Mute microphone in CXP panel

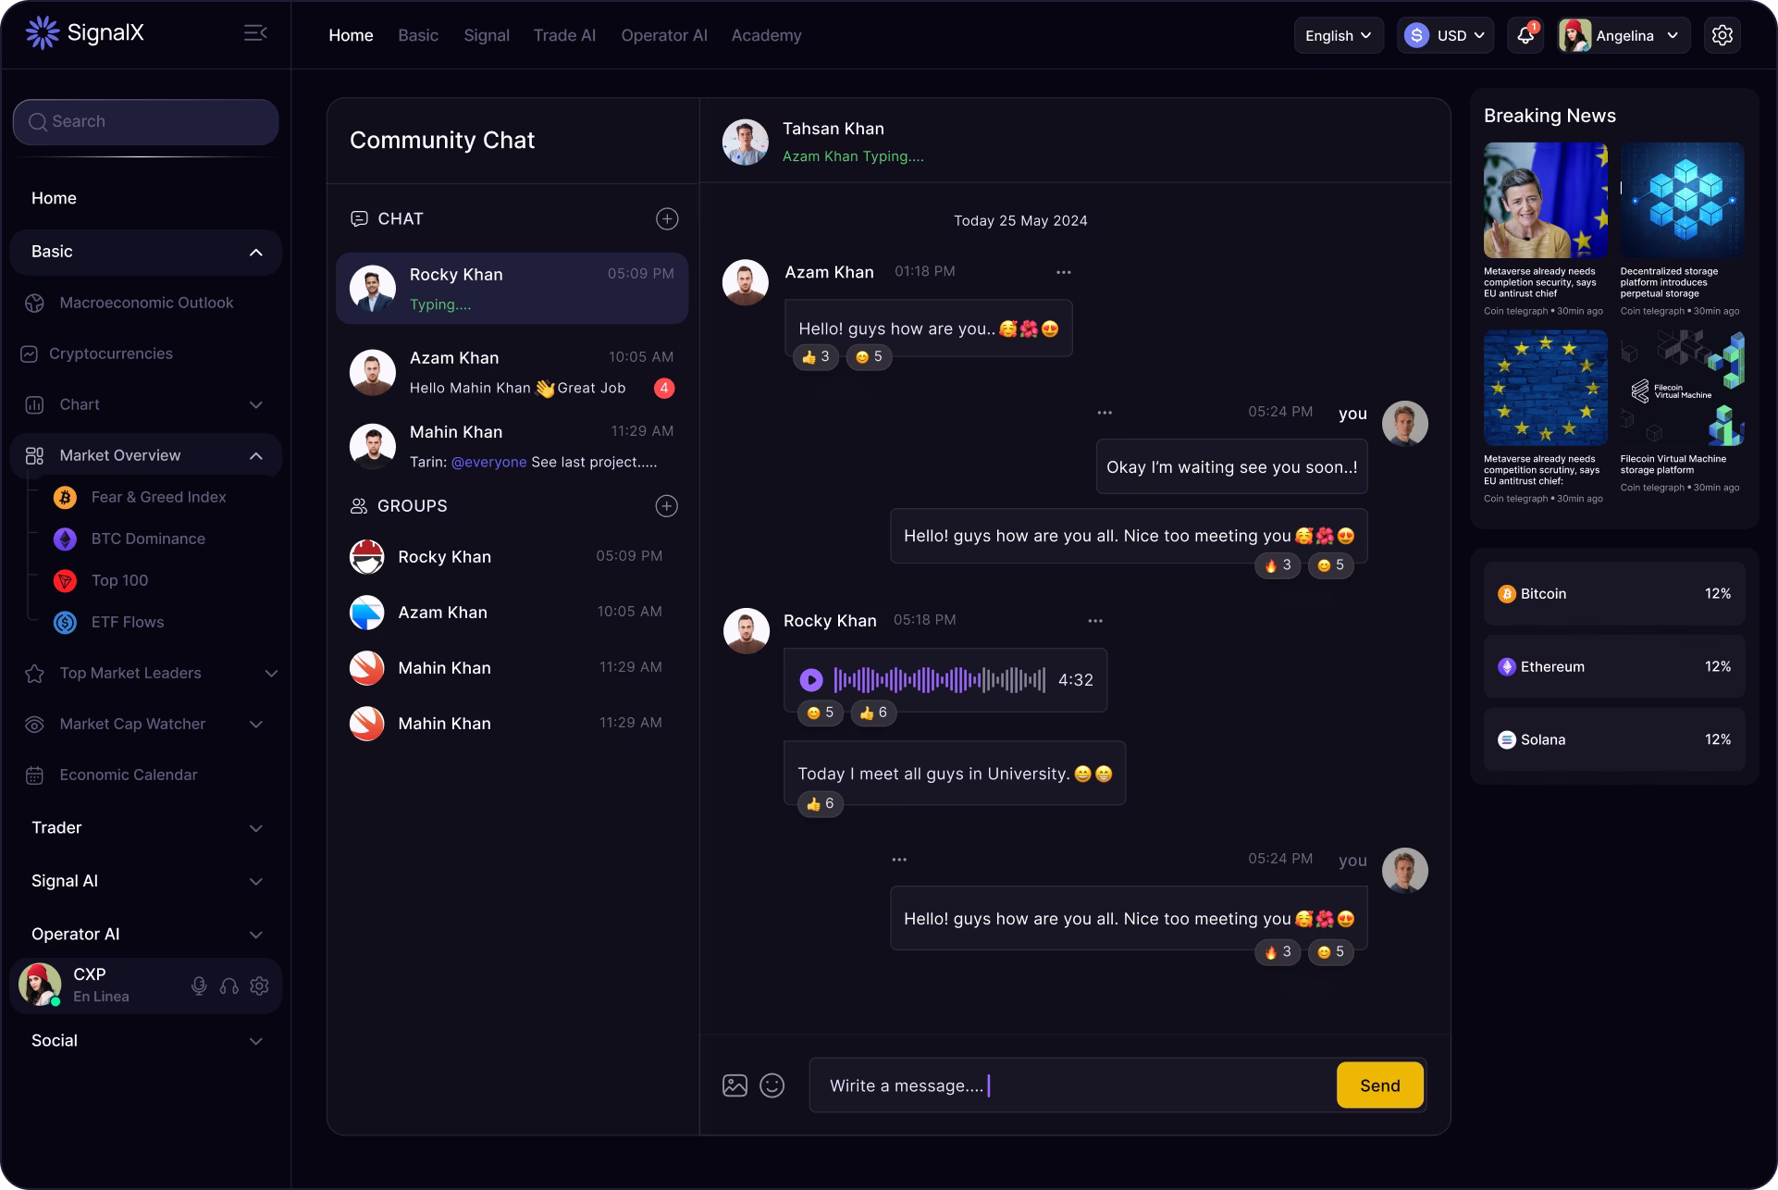click(199, 986)
